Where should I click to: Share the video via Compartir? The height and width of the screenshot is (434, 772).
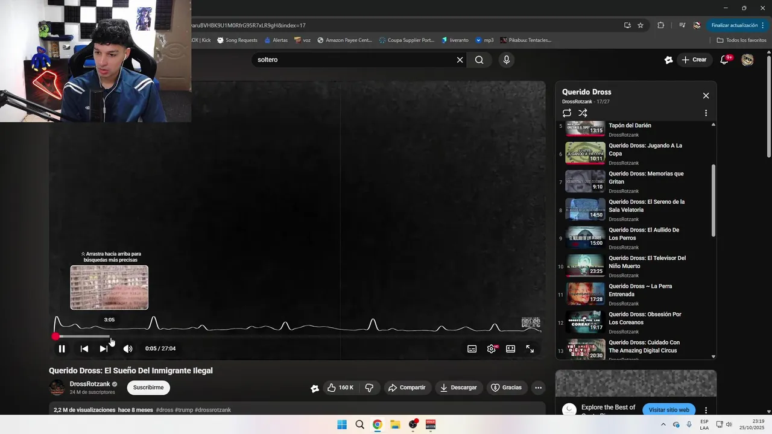[407, 388]
